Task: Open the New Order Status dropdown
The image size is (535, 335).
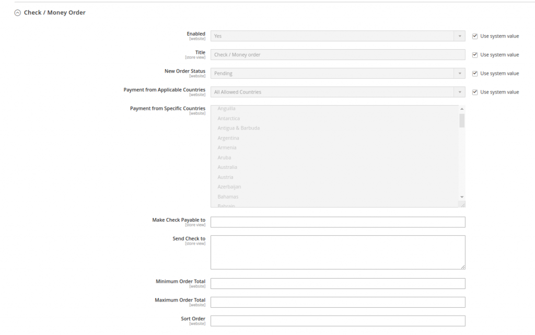Action: (x=338, y=74)
